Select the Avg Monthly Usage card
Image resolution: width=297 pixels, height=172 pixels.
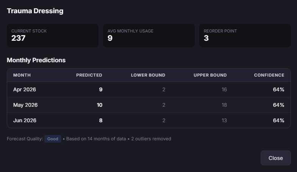(148, 35)
